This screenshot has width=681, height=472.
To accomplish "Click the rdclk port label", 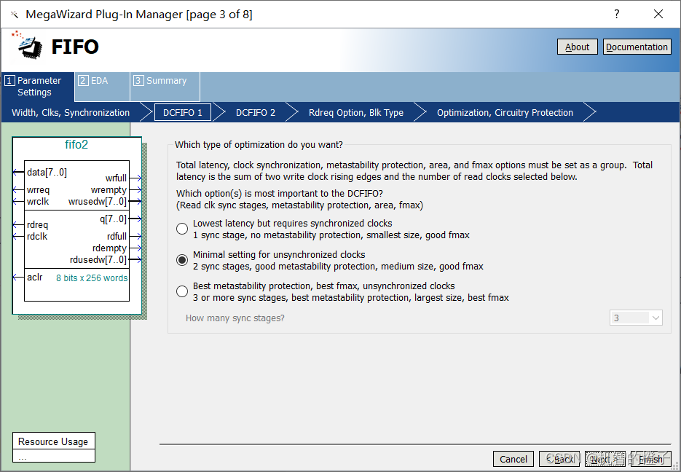I will 37,237.
